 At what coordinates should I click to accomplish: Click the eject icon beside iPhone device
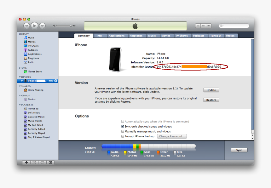(56, 81)
